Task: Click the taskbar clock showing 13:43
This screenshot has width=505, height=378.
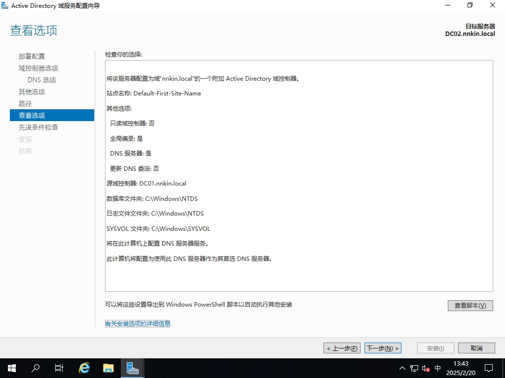Action: (x=460, y=368)
